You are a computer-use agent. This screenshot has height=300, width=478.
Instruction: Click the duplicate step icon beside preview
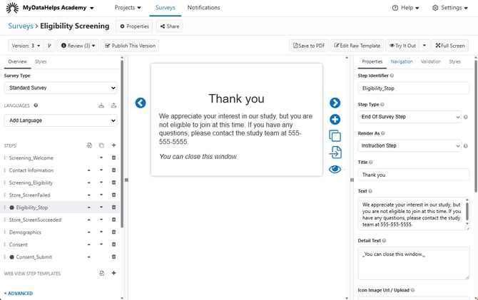[335, 135]
